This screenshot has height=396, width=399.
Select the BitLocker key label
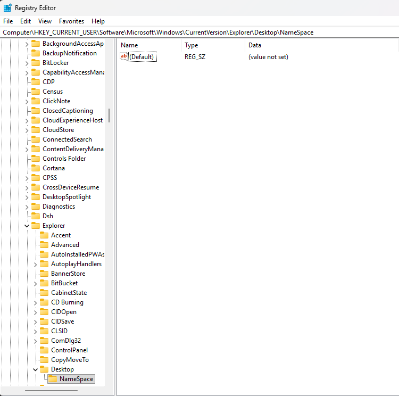click(56, 63)
